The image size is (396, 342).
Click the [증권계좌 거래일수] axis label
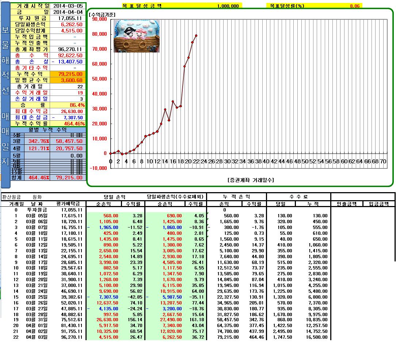(250, 180)
